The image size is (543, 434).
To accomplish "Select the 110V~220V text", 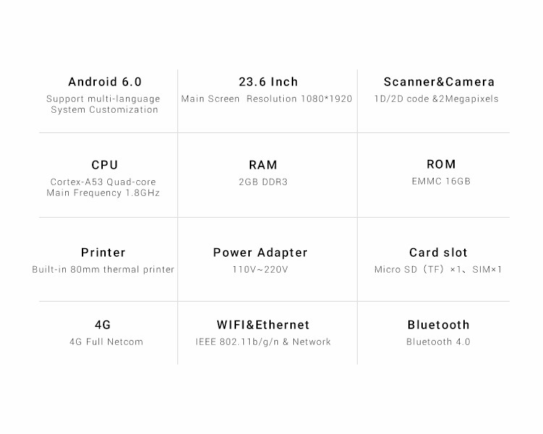I will (260, 270).
